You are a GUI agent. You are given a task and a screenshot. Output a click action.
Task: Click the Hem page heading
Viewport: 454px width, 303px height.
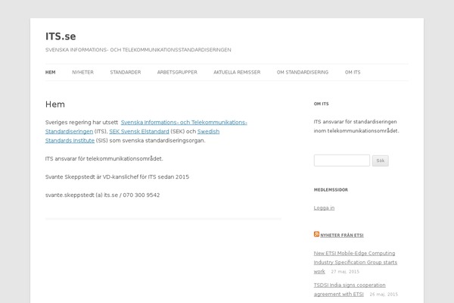55,105
